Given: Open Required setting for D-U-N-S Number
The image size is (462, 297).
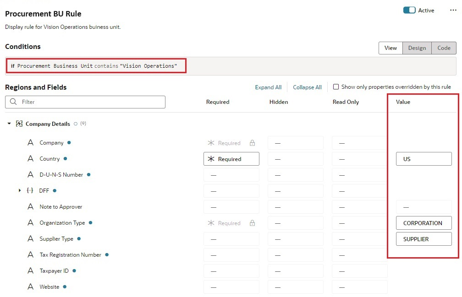Looking at the screenshot, I should pyautogui.click(x=231, y=175).
